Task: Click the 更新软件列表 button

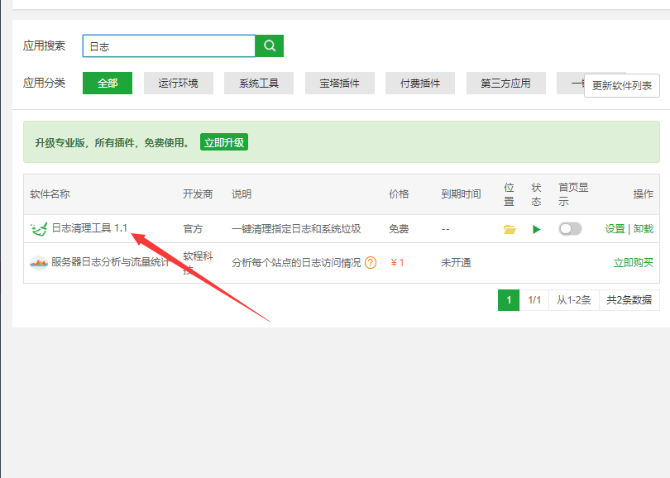Action: pos(621,86)
